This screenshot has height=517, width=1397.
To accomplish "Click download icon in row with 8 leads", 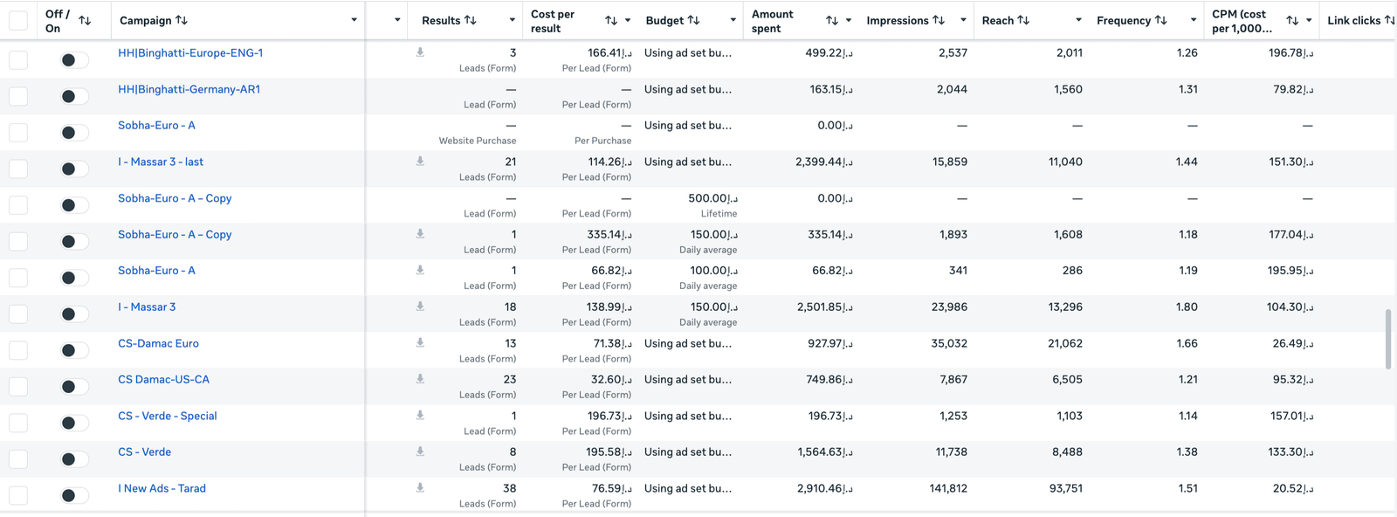I will pos(420,452).
